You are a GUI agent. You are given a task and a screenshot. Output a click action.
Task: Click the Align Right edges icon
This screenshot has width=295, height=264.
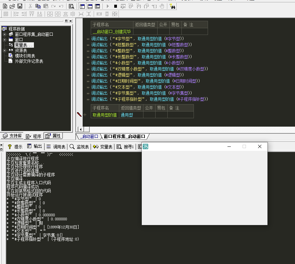[24, 14]
